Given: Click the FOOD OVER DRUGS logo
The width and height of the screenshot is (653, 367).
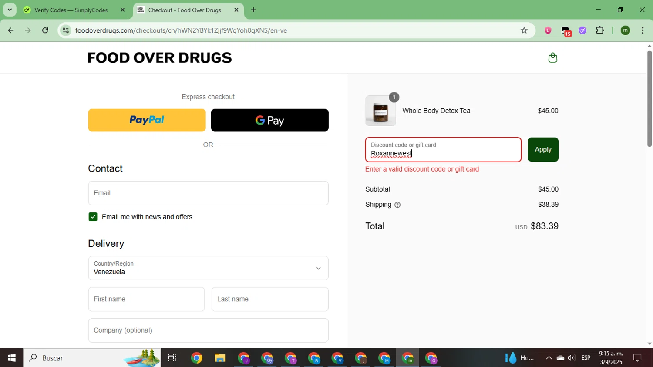Looking at the screenshot, I should click(160, 58).
